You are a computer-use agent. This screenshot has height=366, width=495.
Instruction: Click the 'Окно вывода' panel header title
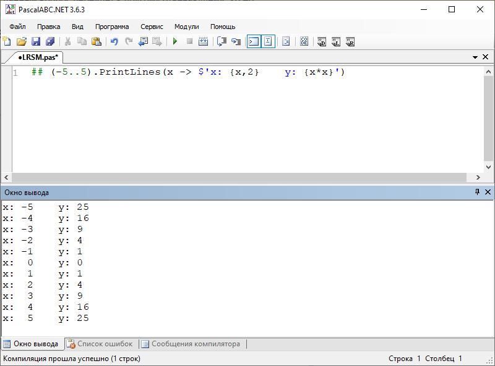(27, 193)
